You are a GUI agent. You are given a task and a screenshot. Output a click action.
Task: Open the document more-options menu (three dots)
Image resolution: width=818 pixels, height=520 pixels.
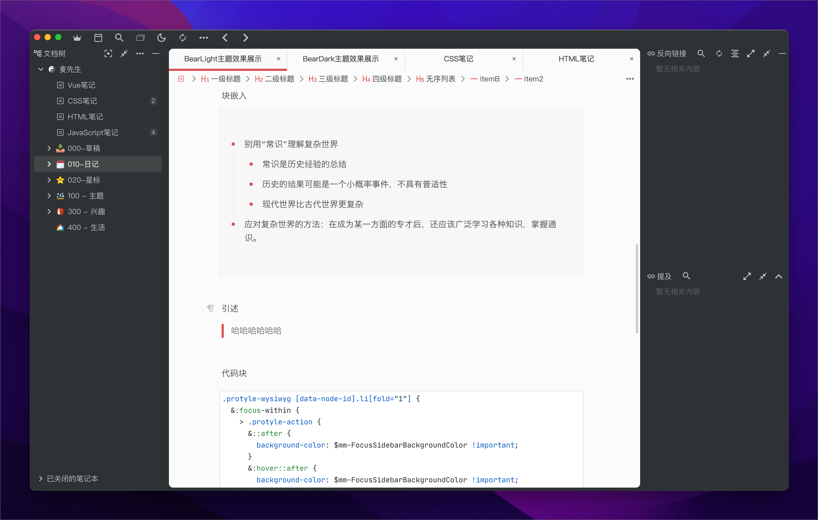(630, 79)
